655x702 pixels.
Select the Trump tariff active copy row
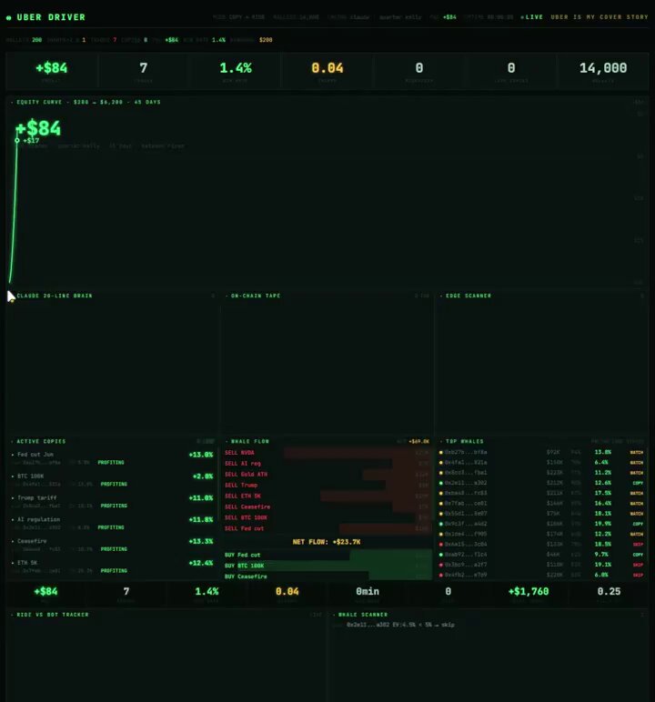pos(112,501)
